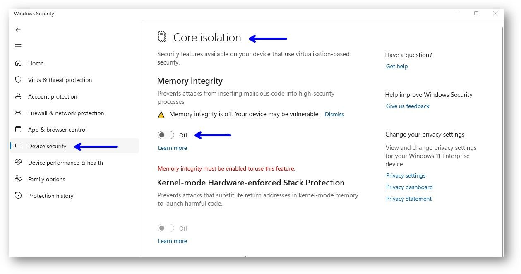The width and height of the screenshot is (521, 274).
Task: Dismiss the memory integrity warning
Action: coord(334,114)
